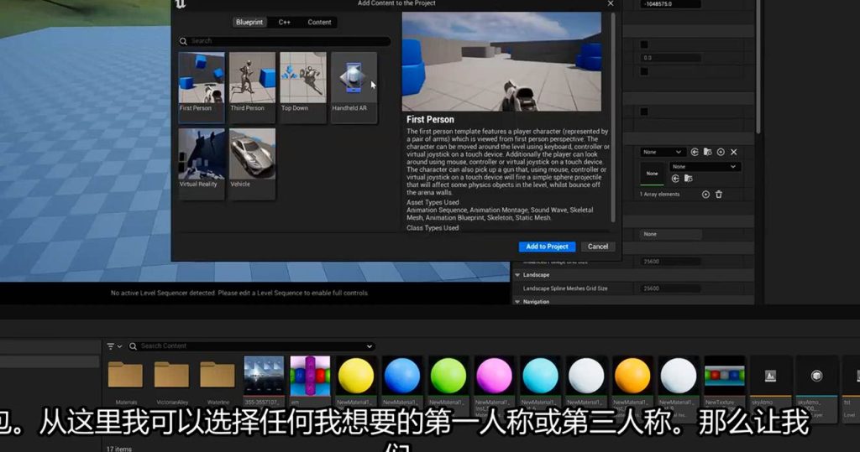Click plus icon beside Array elements
The image size is (860, 452).
click(705, 195)
